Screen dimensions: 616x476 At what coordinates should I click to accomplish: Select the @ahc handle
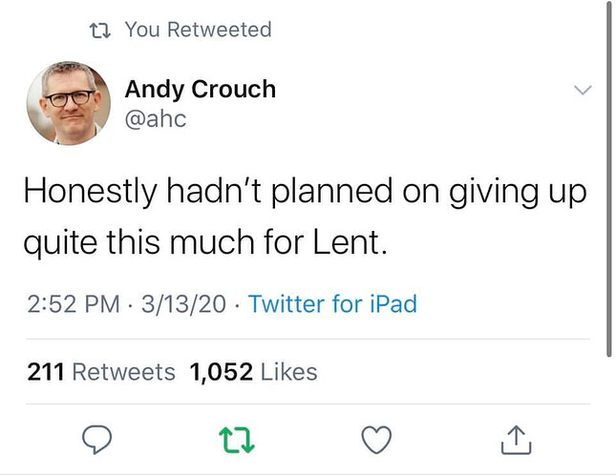coord(156,119)
